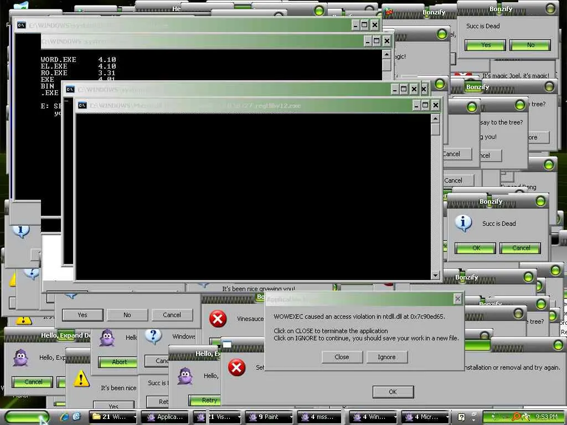Click the red error icon left of the 'Set' text
This screenshot has height=425, width=567.
point(237,367)
